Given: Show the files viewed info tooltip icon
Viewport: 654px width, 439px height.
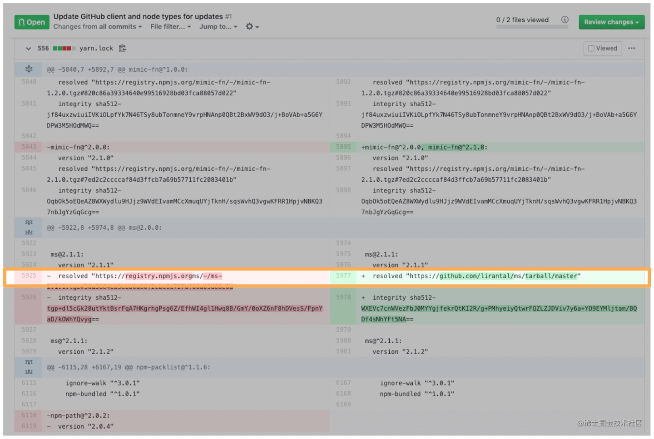Looking at the screenshot, I should click(x=565, y=20).
